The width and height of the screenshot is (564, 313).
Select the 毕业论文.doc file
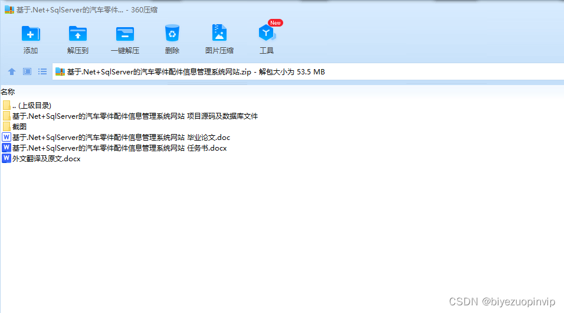click(x=116, y=137)
